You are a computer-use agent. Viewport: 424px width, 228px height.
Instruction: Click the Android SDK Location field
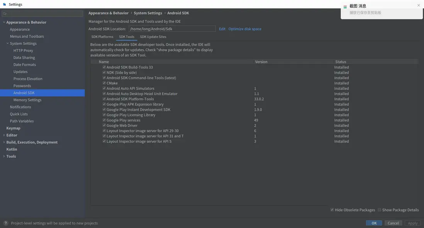point(172,29)
